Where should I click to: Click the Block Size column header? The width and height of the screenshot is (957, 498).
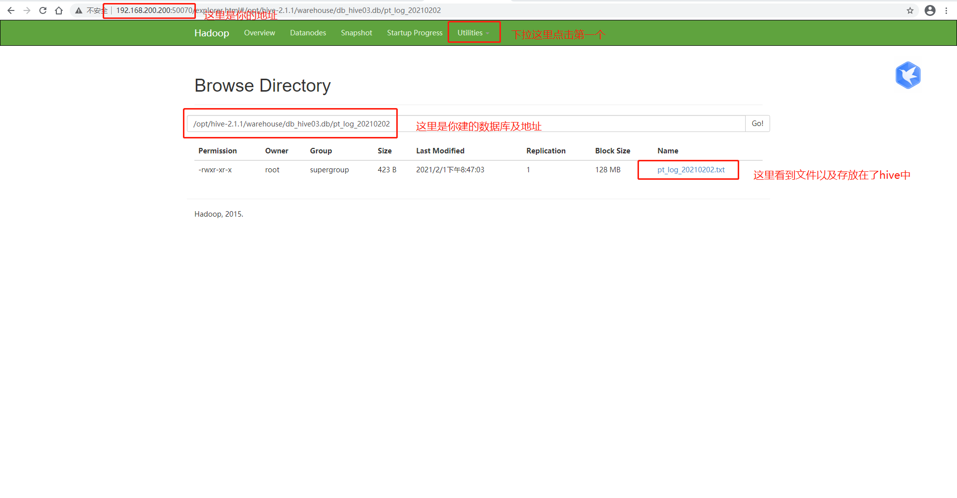point(613,151)
